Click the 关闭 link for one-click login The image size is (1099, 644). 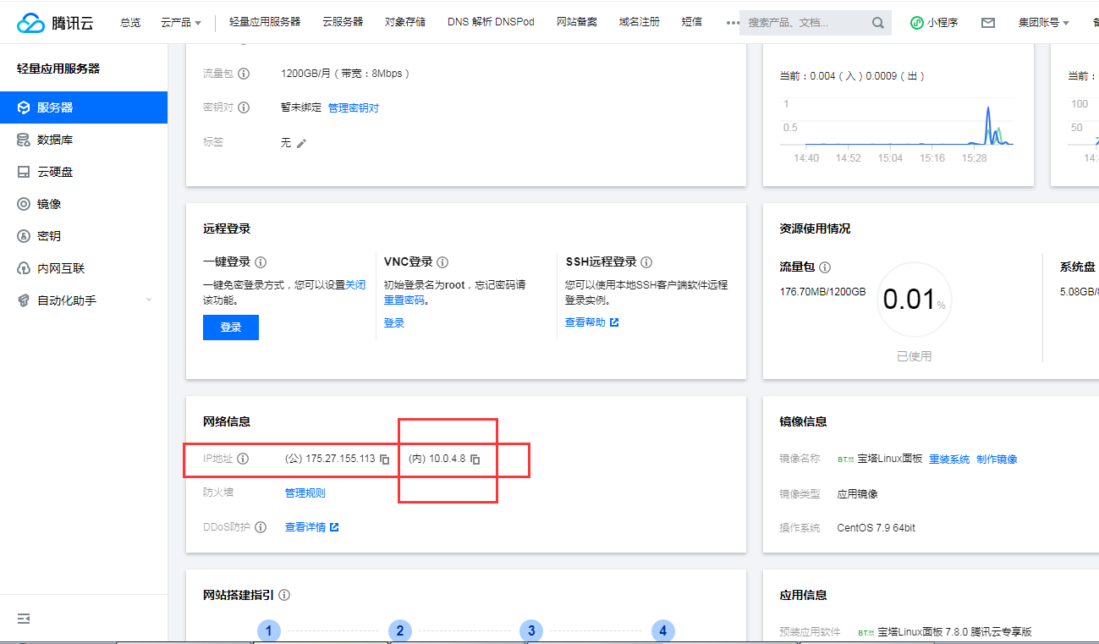355,285
